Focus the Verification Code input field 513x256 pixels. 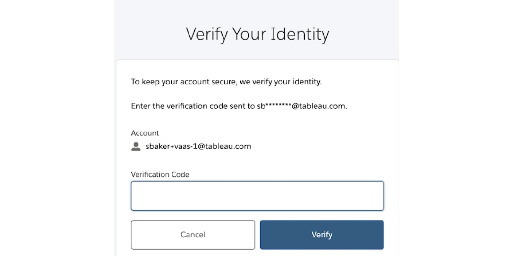(257, 196)
